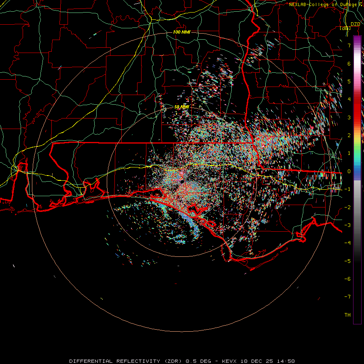Click the "[dB]" units label
This screenshot has width=364, height=364.
pyautogui.click(x=345, y=28)
